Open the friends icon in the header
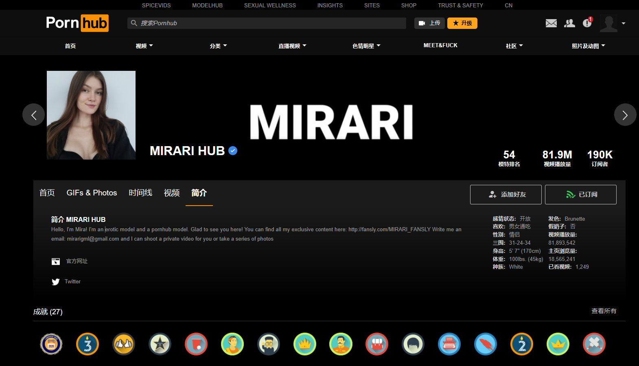Image resolution: width=639 pixels, height=366 pixels. click(x=569, y=23)
